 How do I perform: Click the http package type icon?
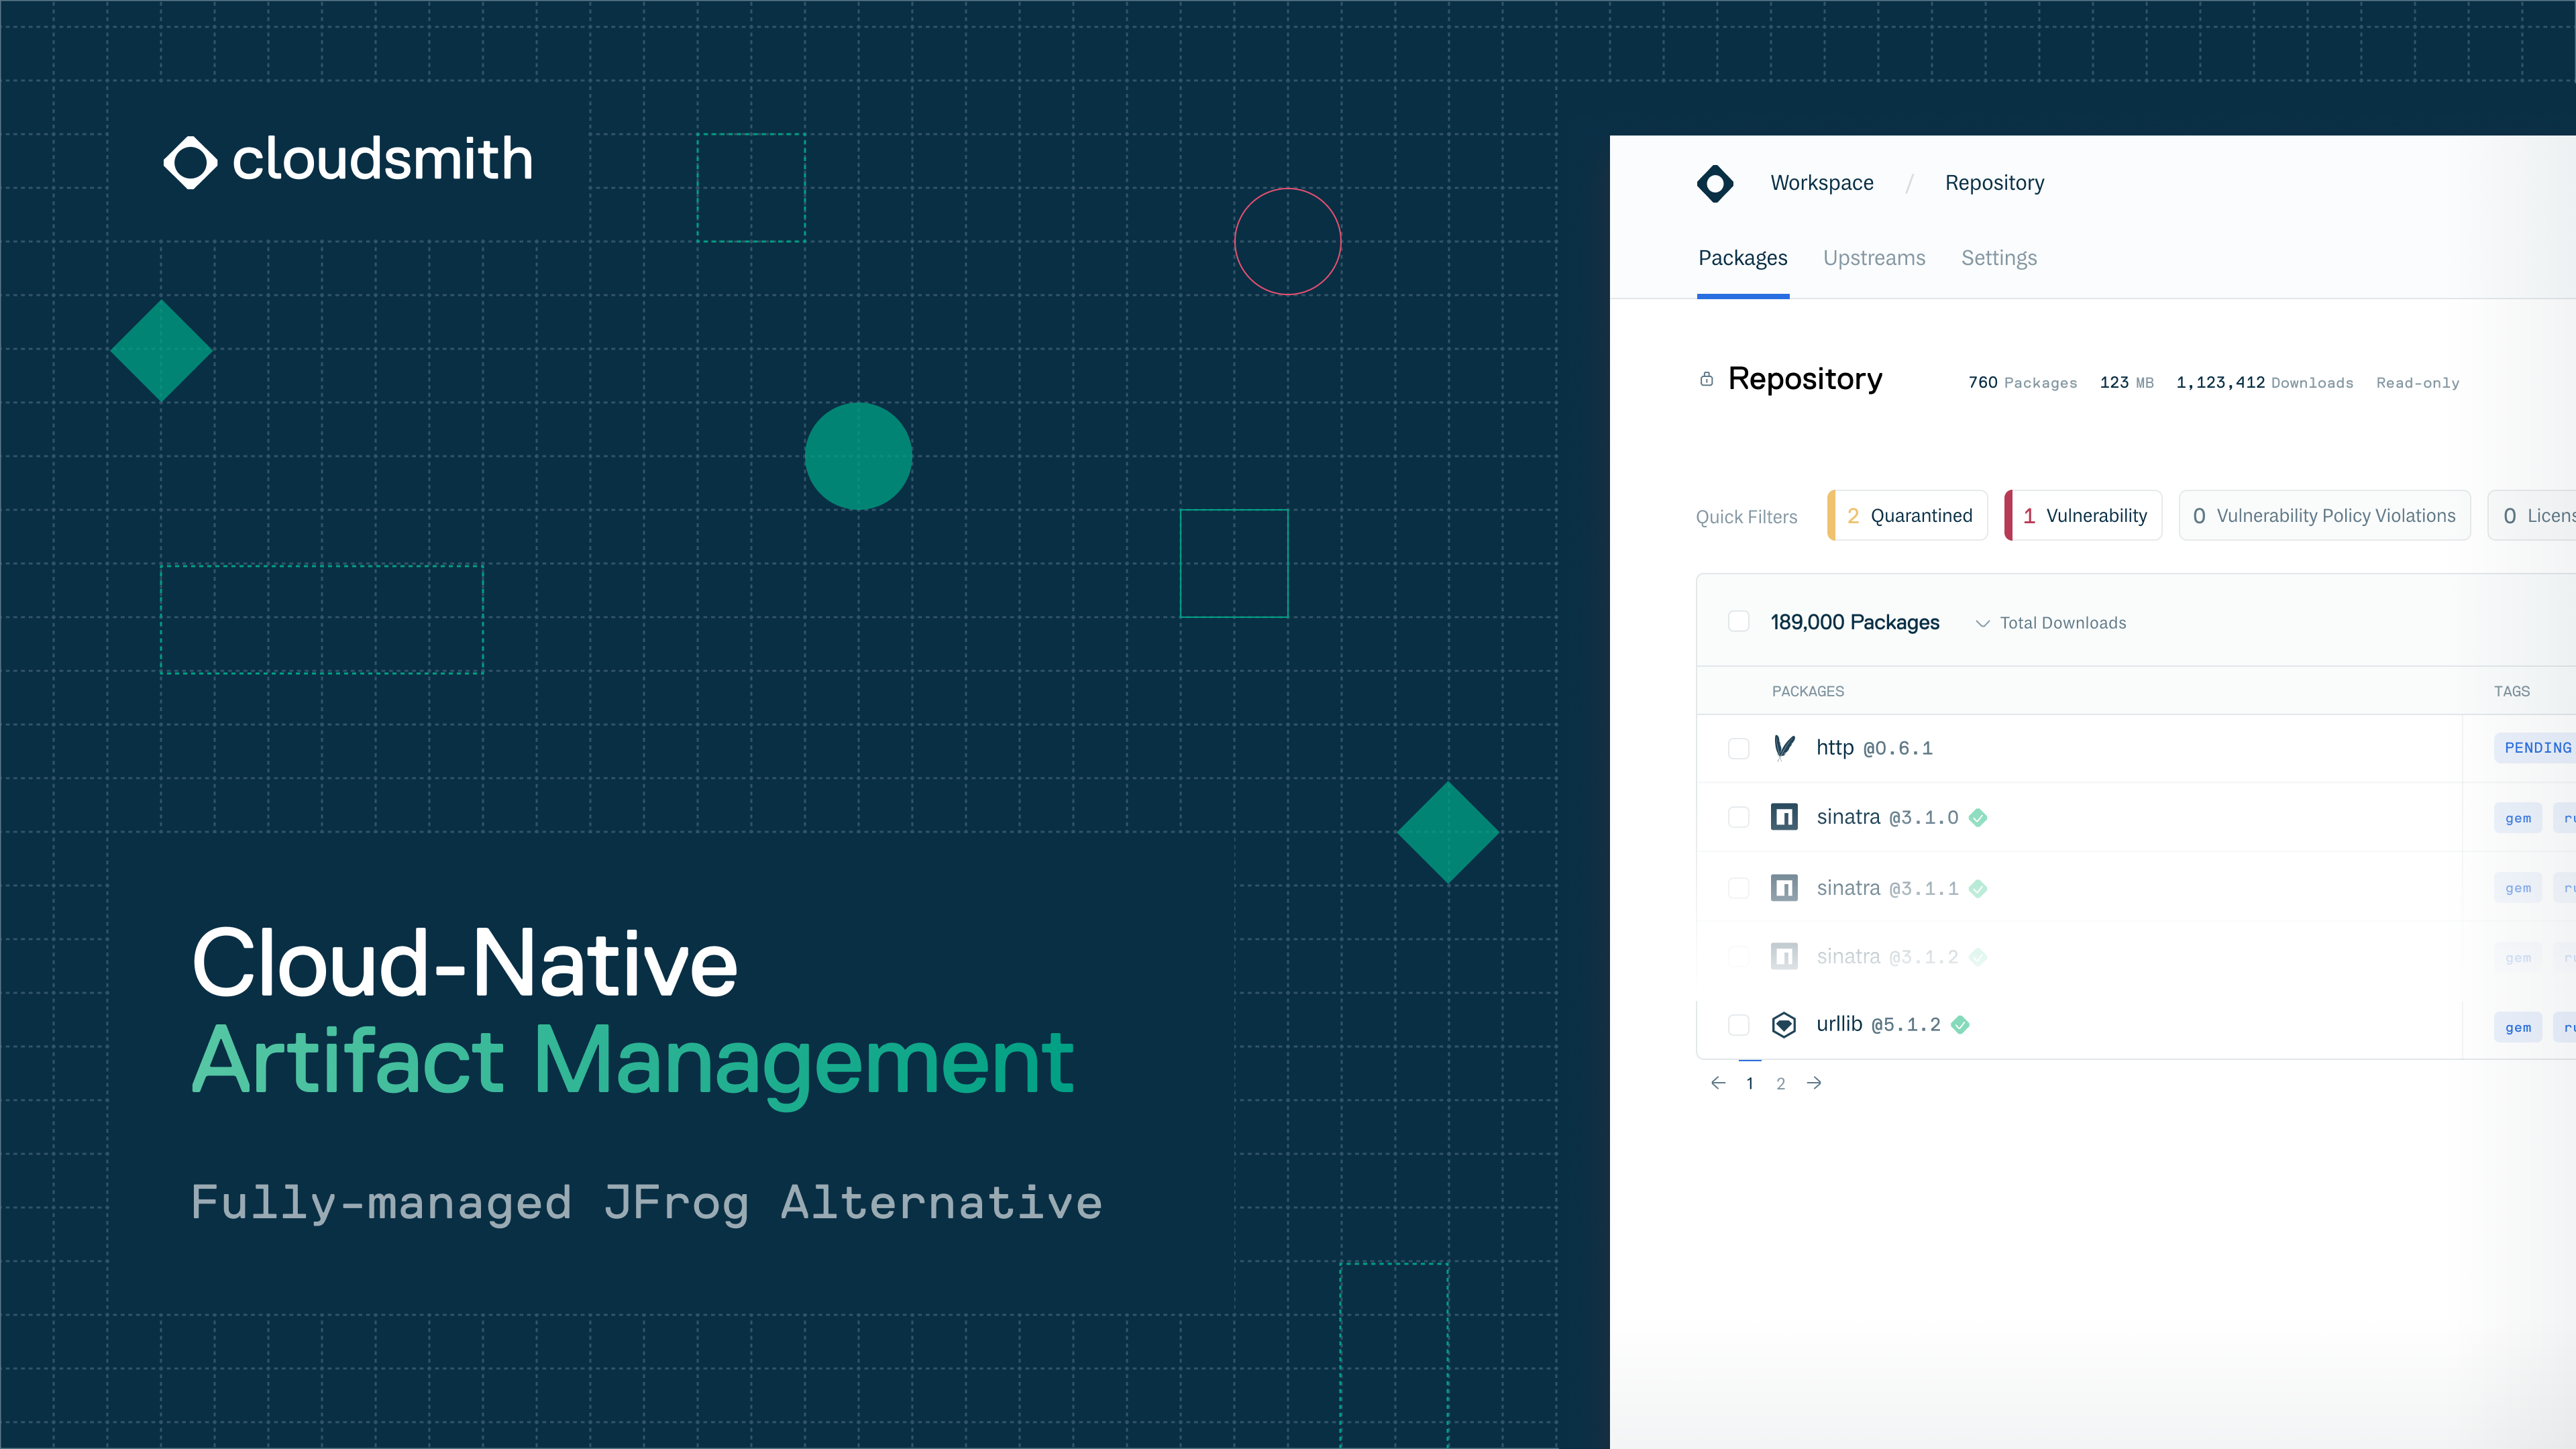click(x=1783, y=748)
